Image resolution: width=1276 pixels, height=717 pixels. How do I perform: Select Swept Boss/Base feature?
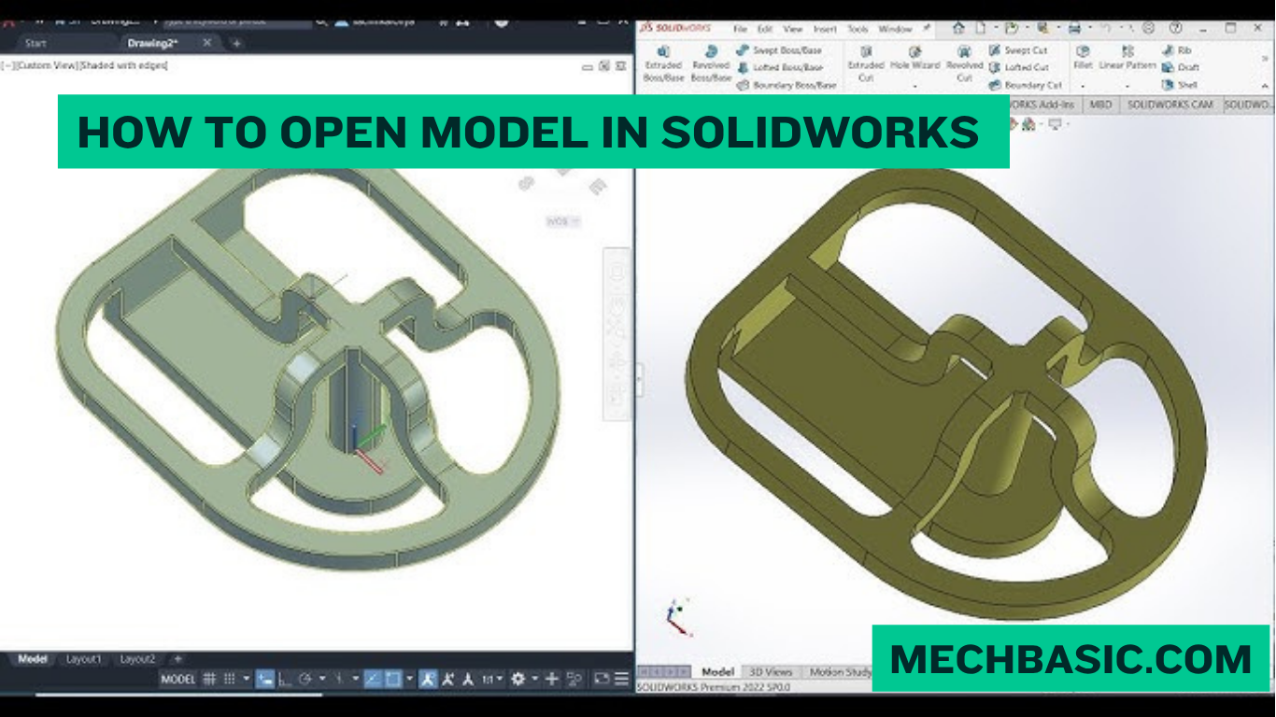[x=780, y=50]
